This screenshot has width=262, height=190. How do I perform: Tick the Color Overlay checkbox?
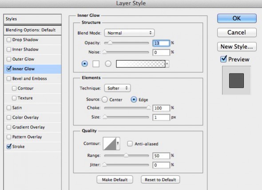coord(9,117)
